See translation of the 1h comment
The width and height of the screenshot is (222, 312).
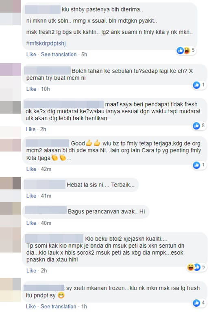point(59,306)
